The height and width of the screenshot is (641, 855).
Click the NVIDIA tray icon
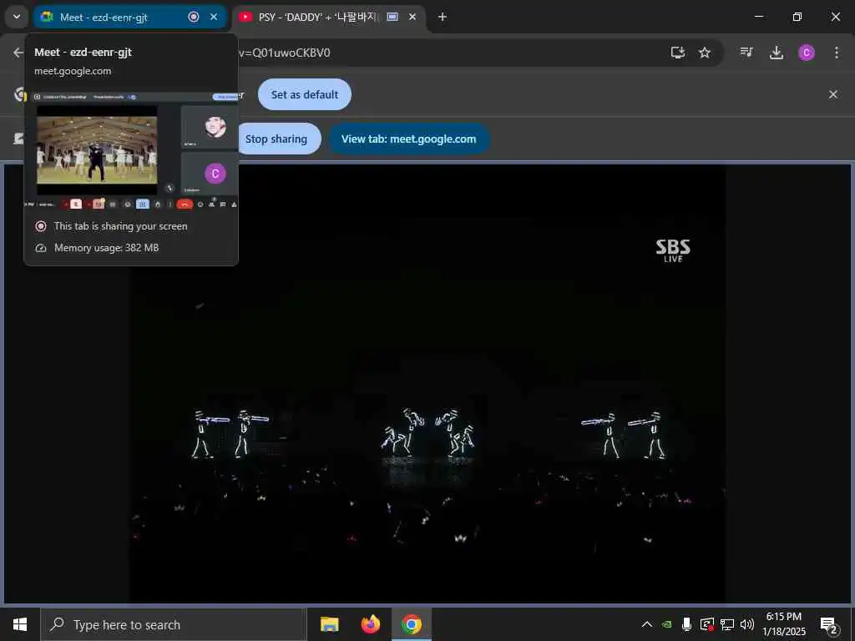[x=667, y=624]
